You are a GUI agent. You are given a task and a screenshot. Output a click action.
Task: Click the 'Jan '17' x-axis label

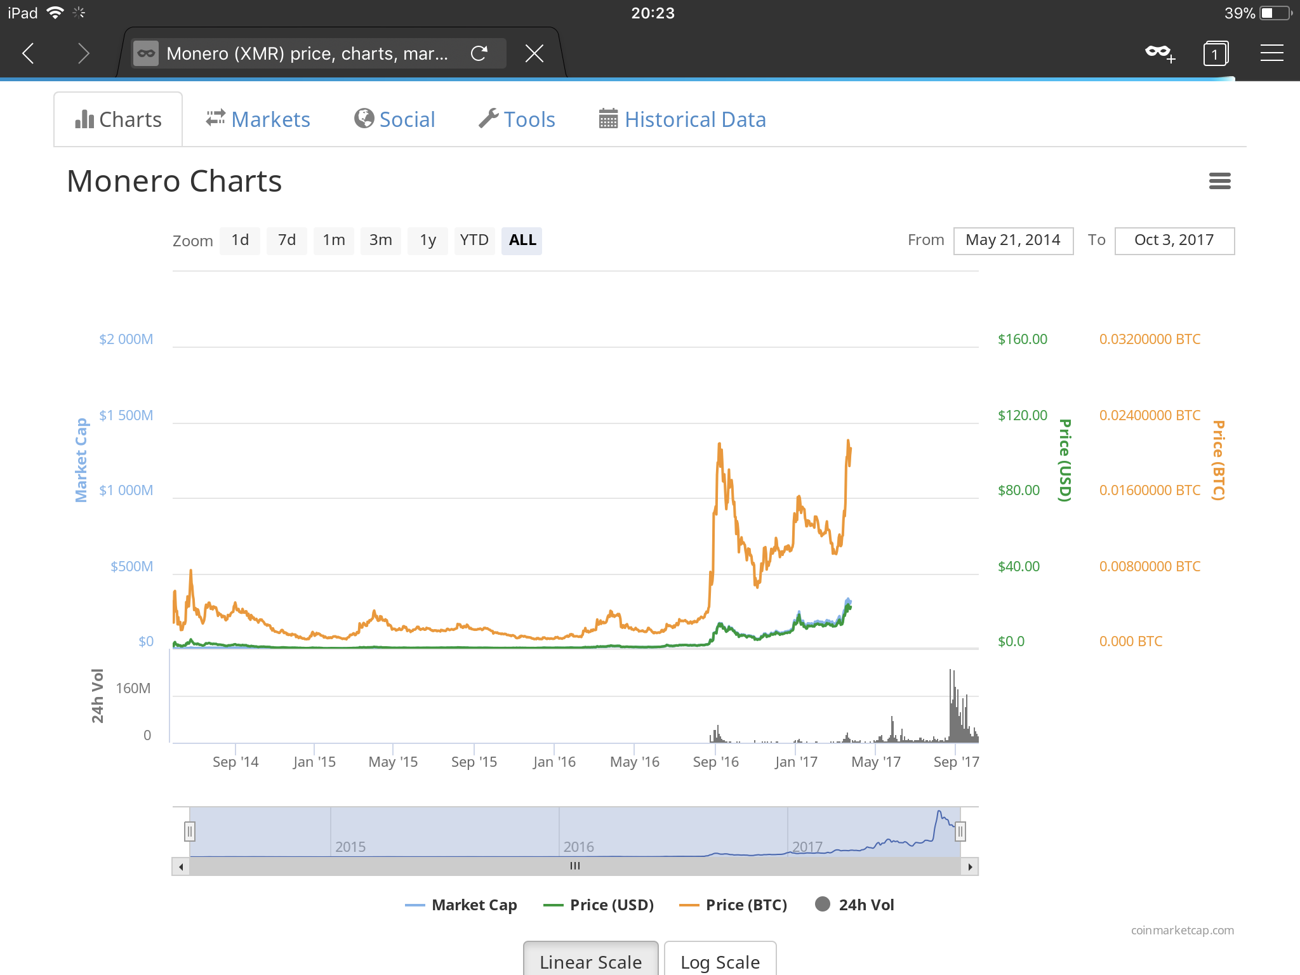tap(796, 762)
